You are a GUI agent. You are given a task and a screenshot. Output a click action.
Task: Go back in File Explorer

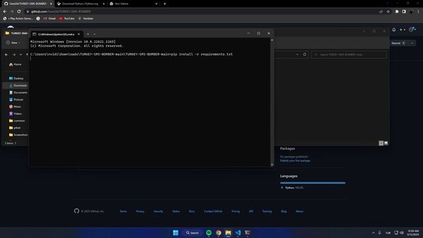(x=7, y=54)
